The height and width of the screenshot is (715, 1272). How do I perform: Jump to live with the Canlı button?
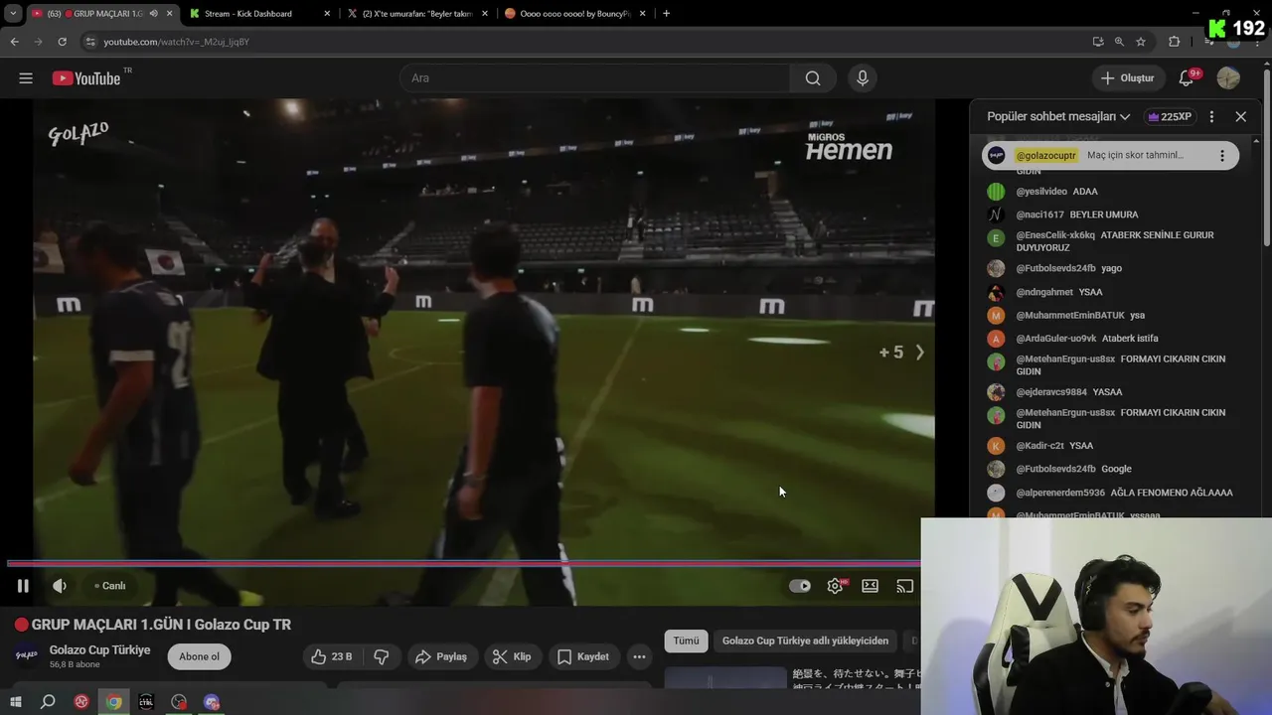[x=110, y=586]
